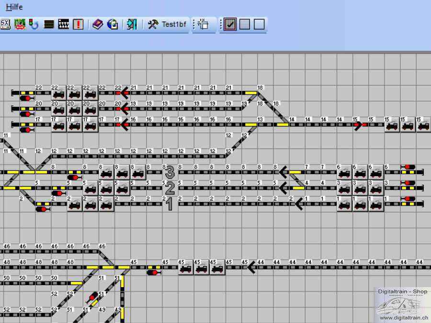Click the first locomotive block on track 22
This screenshot has height=323, width=431.
tap(58, 93)
